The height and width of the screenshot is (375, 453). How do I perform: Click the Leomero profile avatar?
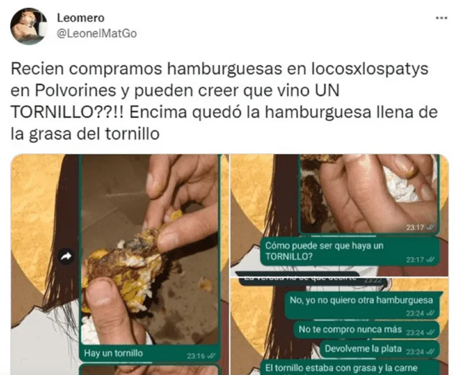[x=29, y=27]
